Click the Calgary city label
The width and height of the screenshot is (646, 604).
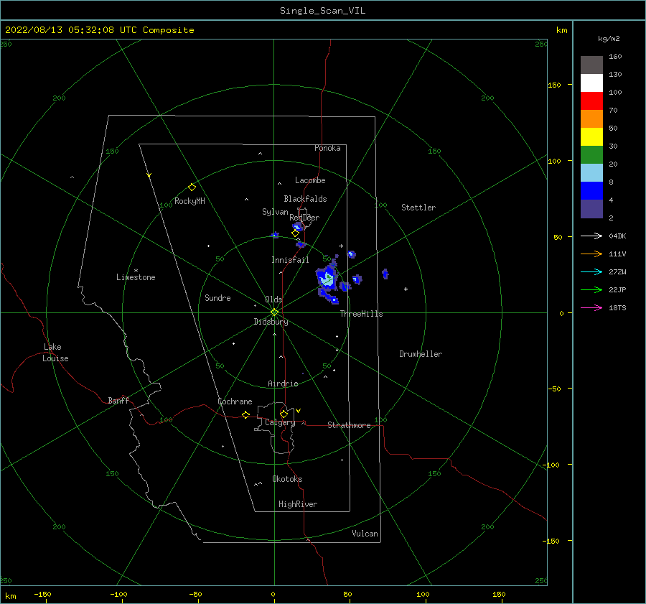click(x=280, y=422)
